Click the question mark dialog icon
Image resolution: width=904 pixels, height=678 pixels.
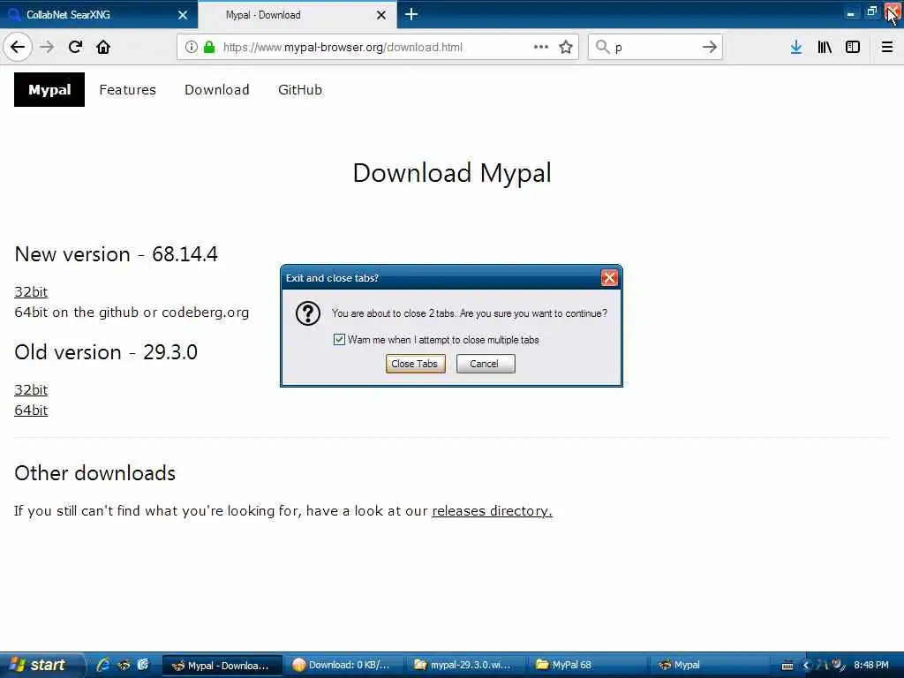click(x=308, y=314)
